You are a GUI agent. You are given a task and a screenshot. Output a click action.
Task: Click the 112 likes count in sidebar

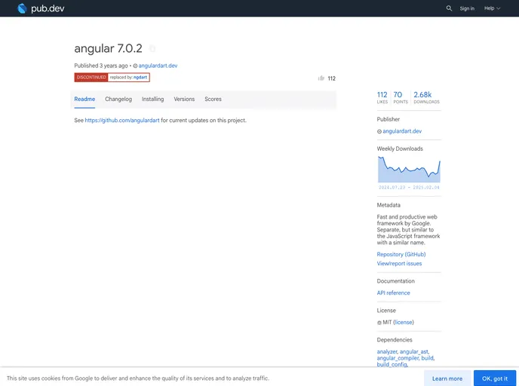tap(382, 96)
